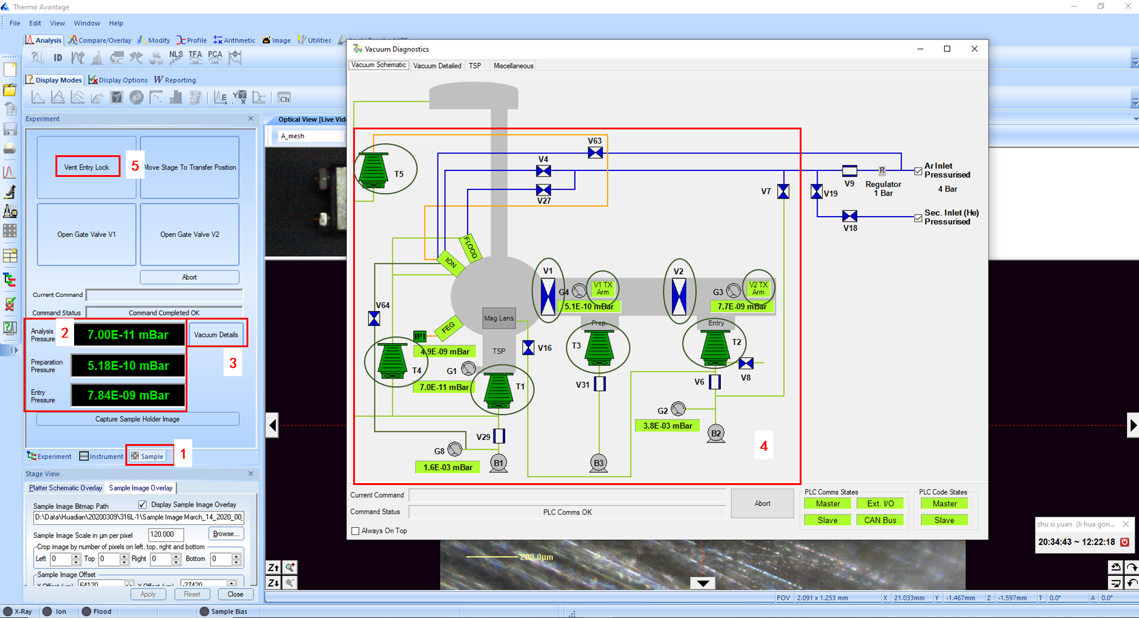
Task: Select the T5 turbo pump icon
Action: click(373, 170)
